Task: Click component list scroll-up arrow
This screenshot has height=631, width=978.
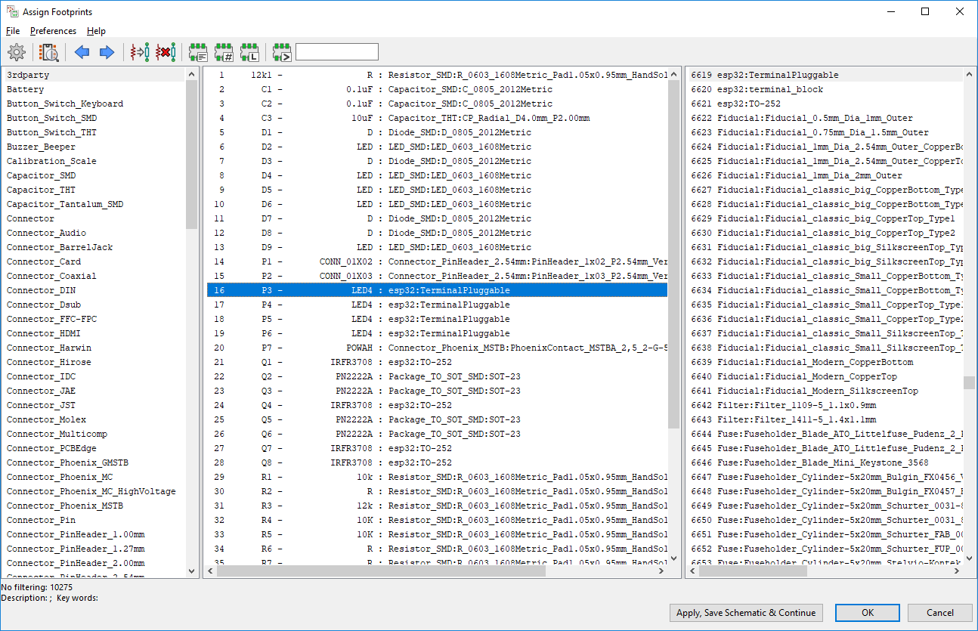Action: tap(674, 74)
